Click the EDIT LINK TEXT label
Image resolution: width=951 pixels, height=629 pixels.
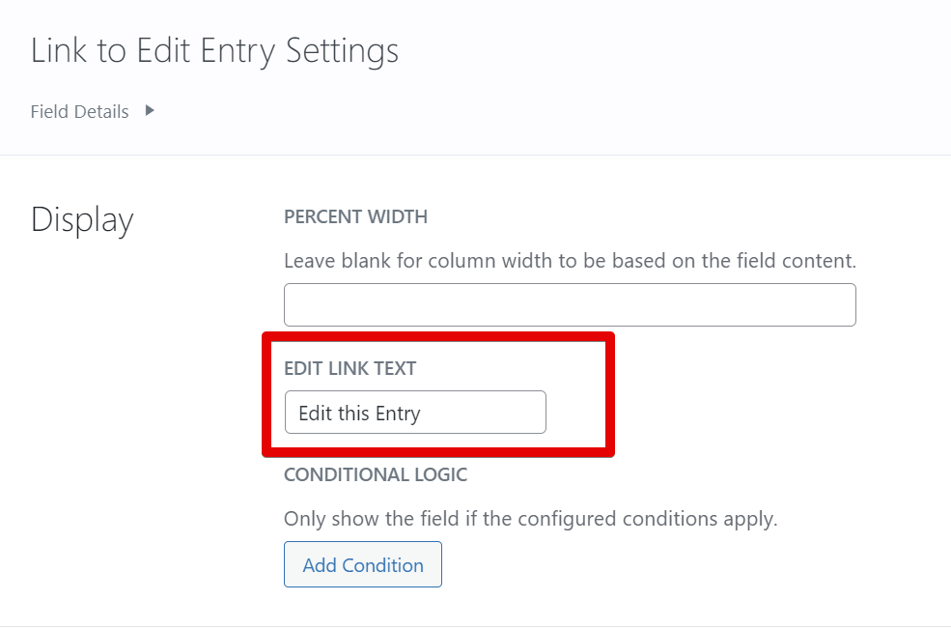(350, 369)
